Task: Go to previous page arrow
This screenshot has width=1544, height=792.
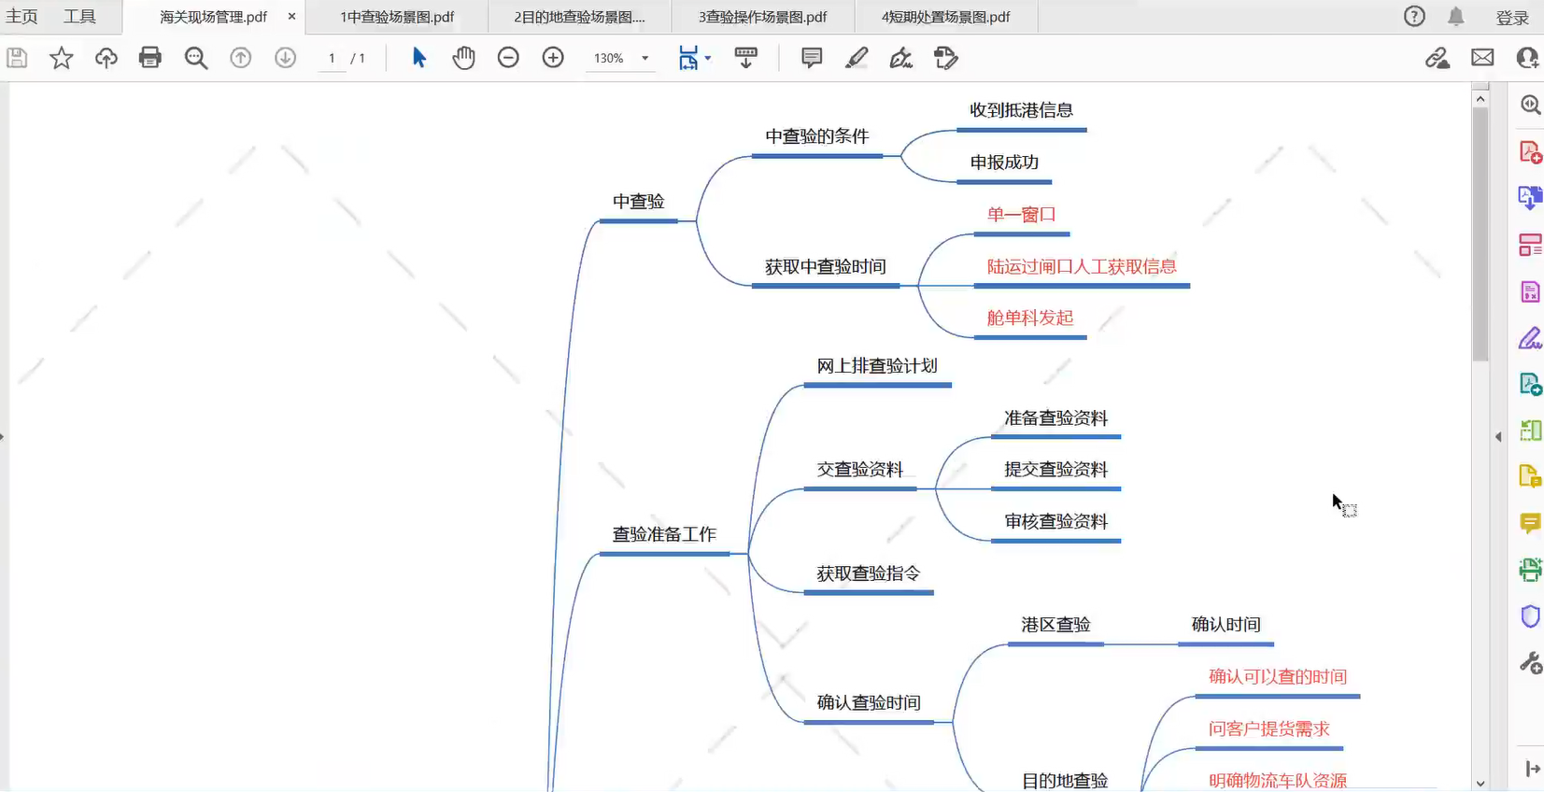Action: coord(241,58)
